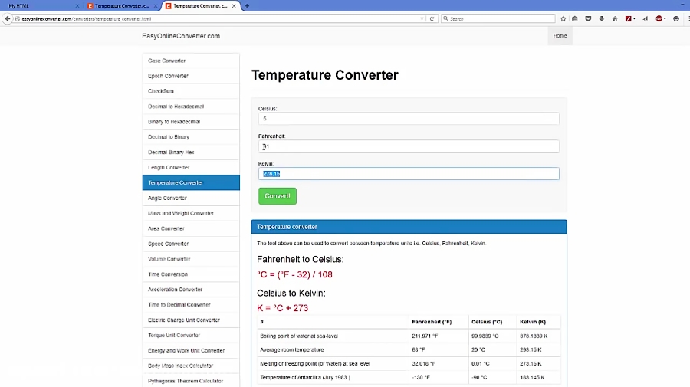Viewport: 690px width, 387px height.
Task: Open the bookmarks list icon
Action: point(575,19)
